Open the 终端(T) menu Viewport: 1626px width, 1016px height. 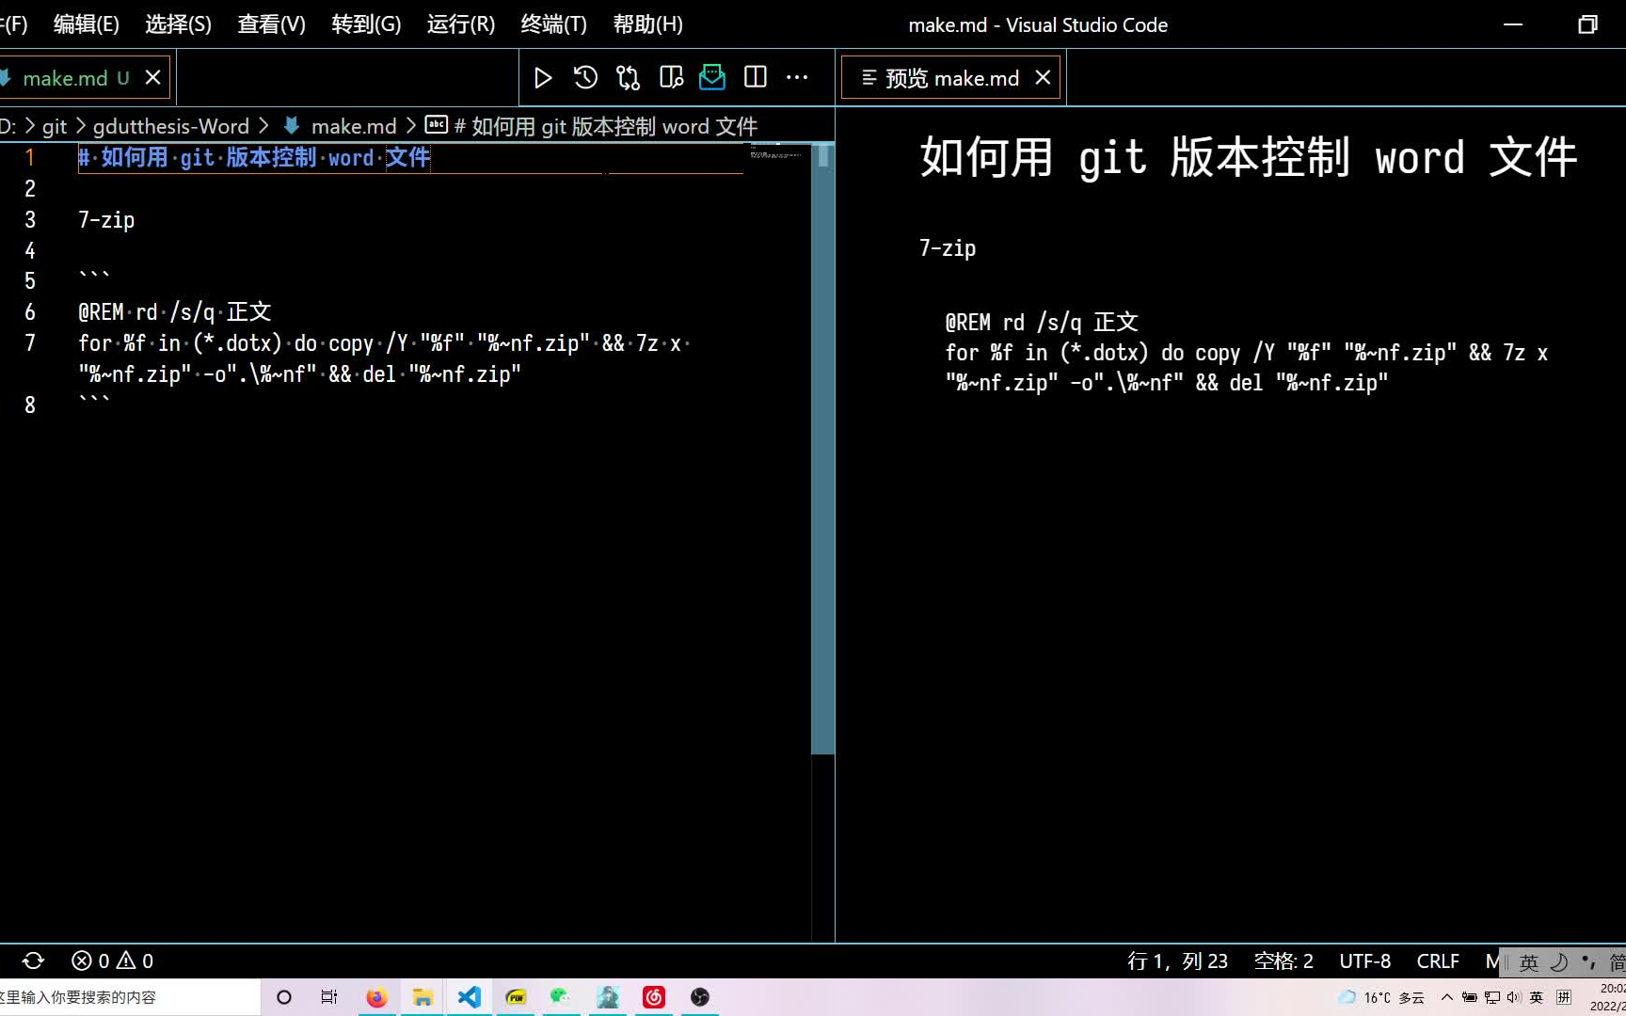click(552, 24)
